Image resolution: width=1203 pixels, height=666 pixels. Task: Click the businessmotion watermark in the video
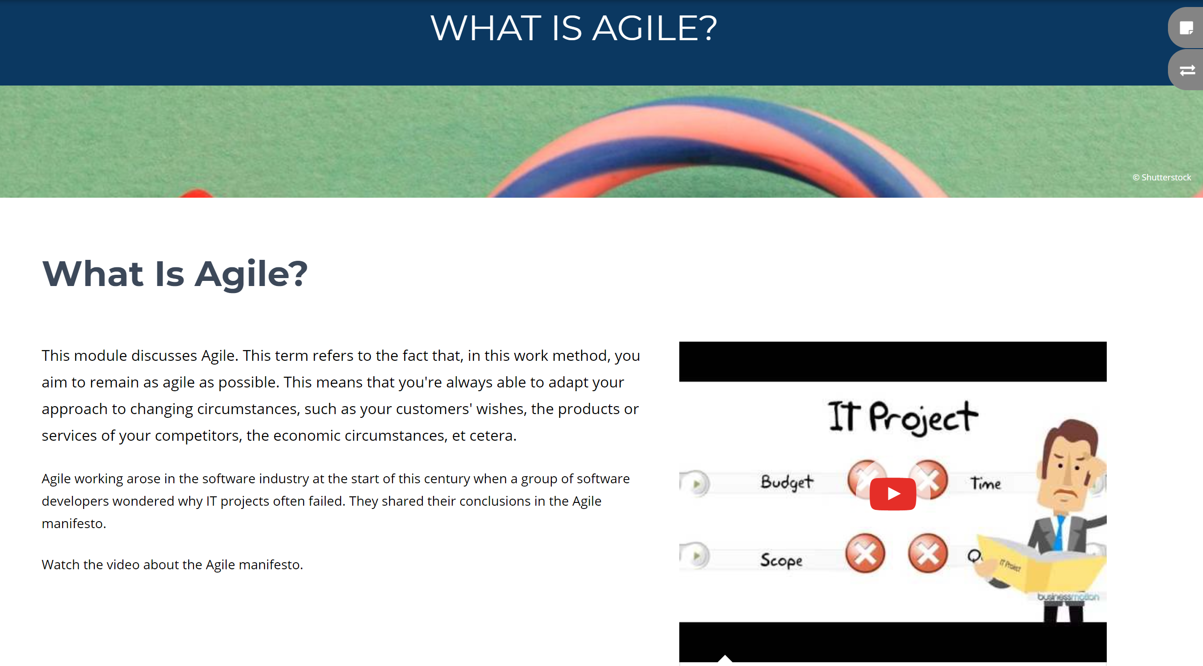coord(1068,597)
